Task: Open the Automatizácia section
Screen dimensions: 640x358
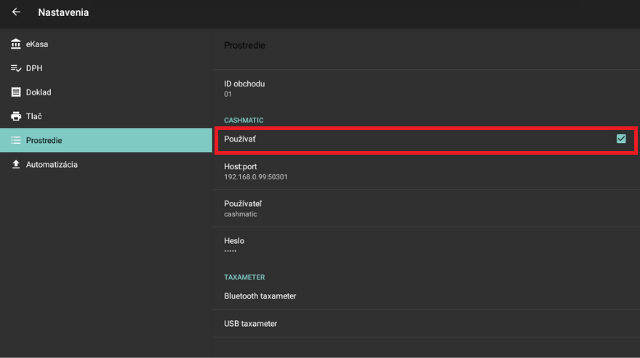Action: [x=52, y=165]
